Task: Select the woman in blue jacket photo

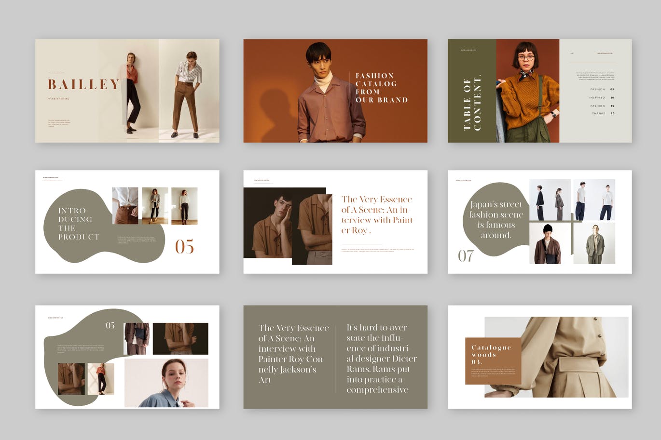Action: tap(166, 383)
